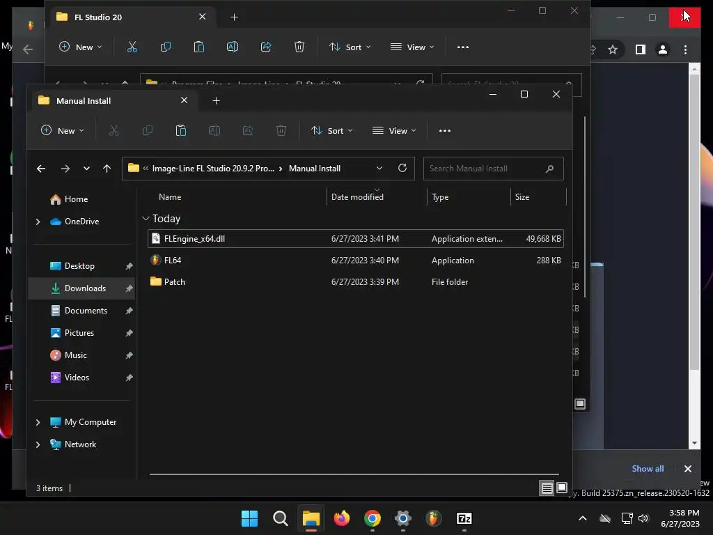Click Paste icon in FL Studio 20 window
The height and width of the screenshot is (535, 713).
tap(198, 47)
